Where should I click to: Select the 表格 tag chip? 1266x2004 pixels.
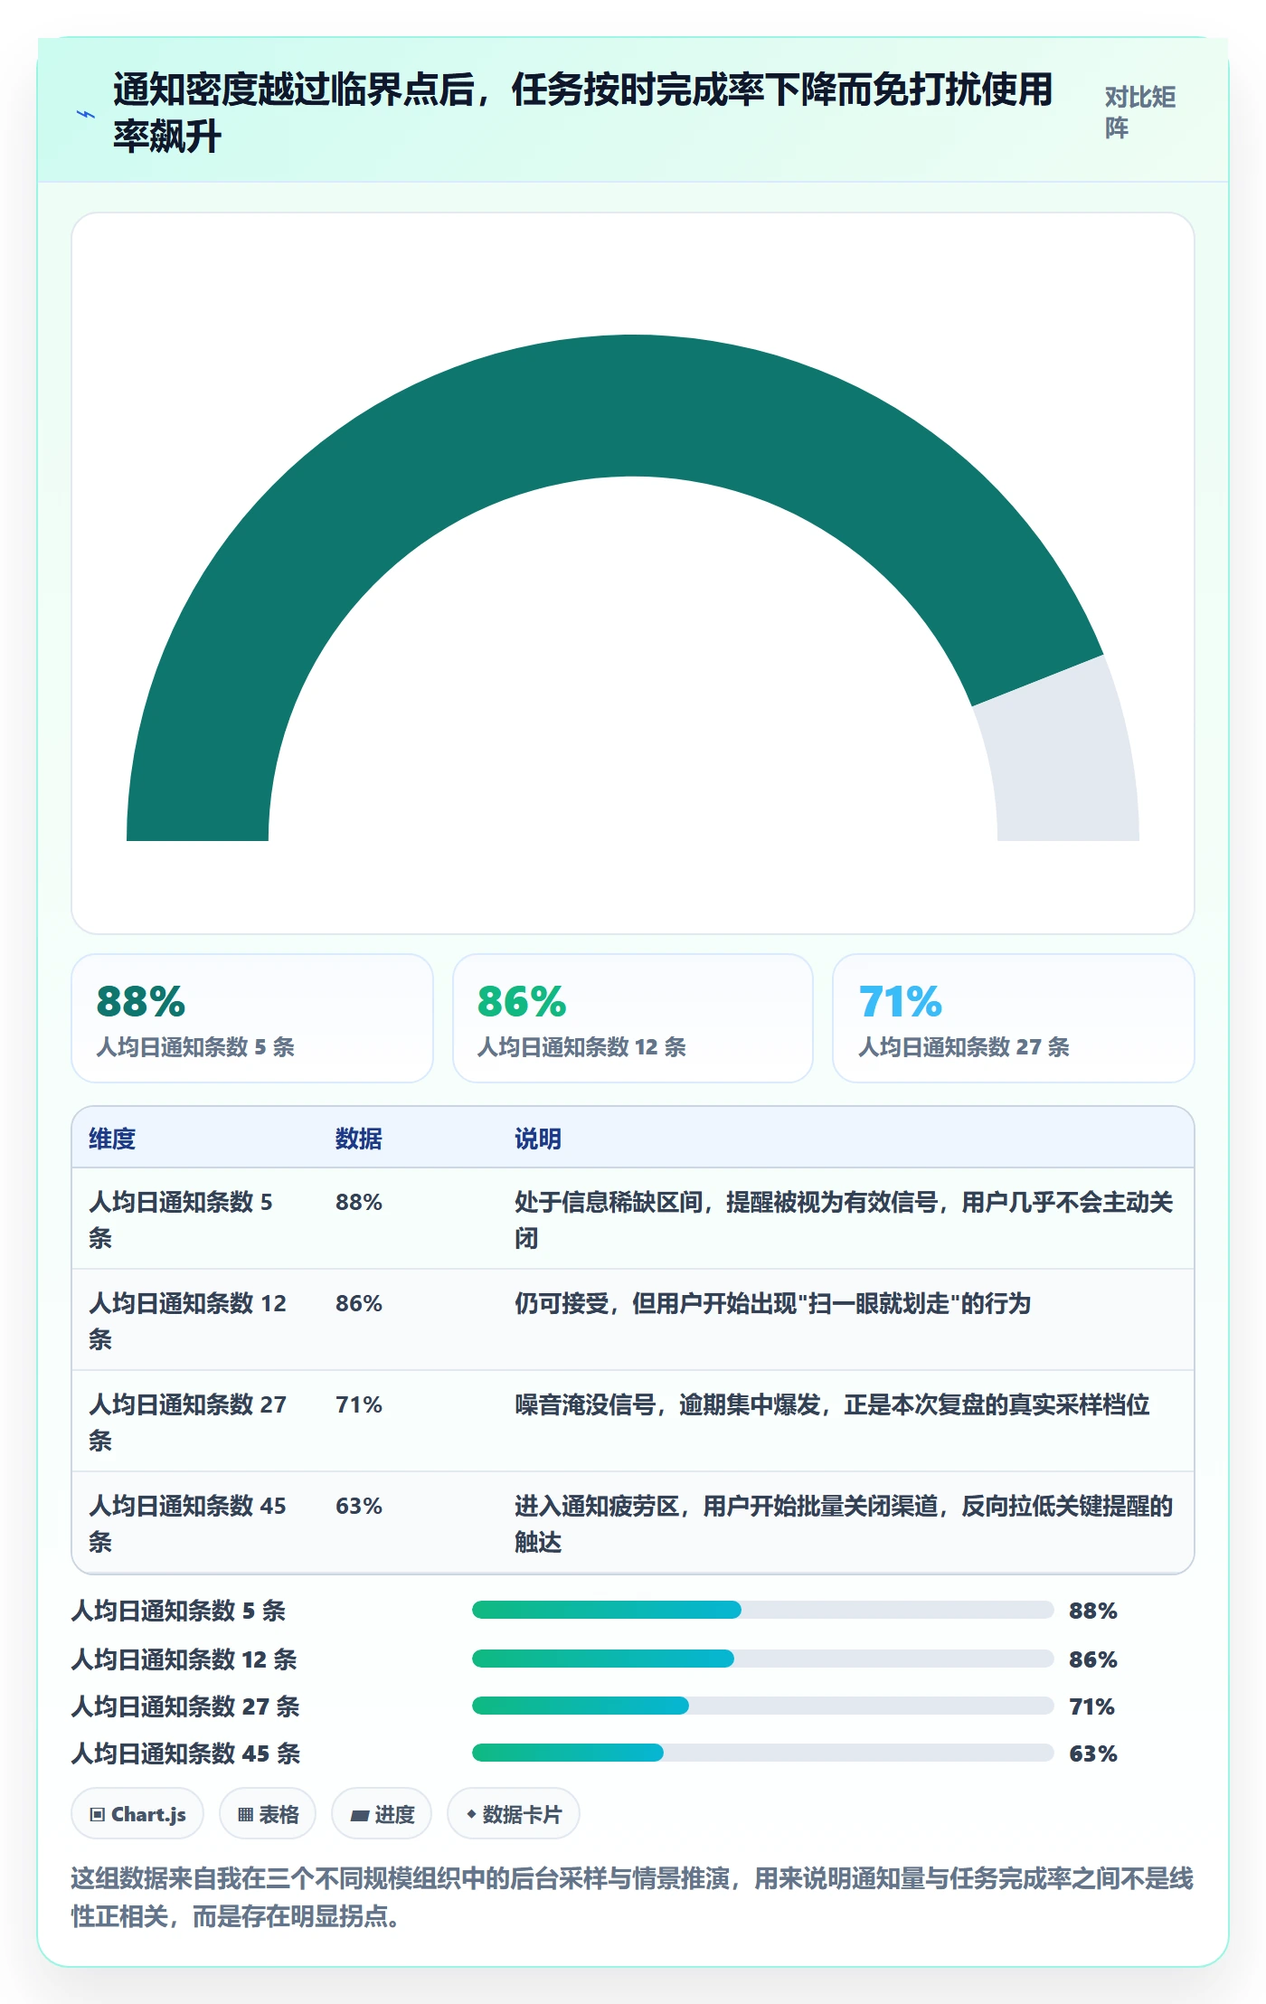point(268,1814)
